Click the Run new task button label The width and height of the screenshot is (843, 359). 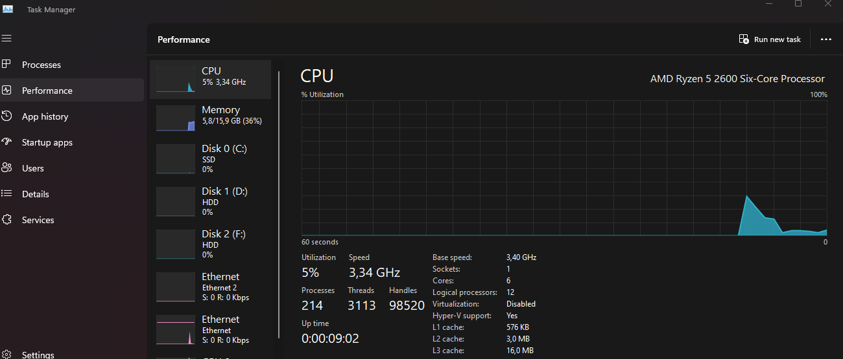click(778, 39)
